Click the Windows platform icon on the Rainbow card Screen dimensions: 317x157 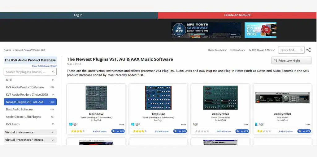[x=71, y=124]
